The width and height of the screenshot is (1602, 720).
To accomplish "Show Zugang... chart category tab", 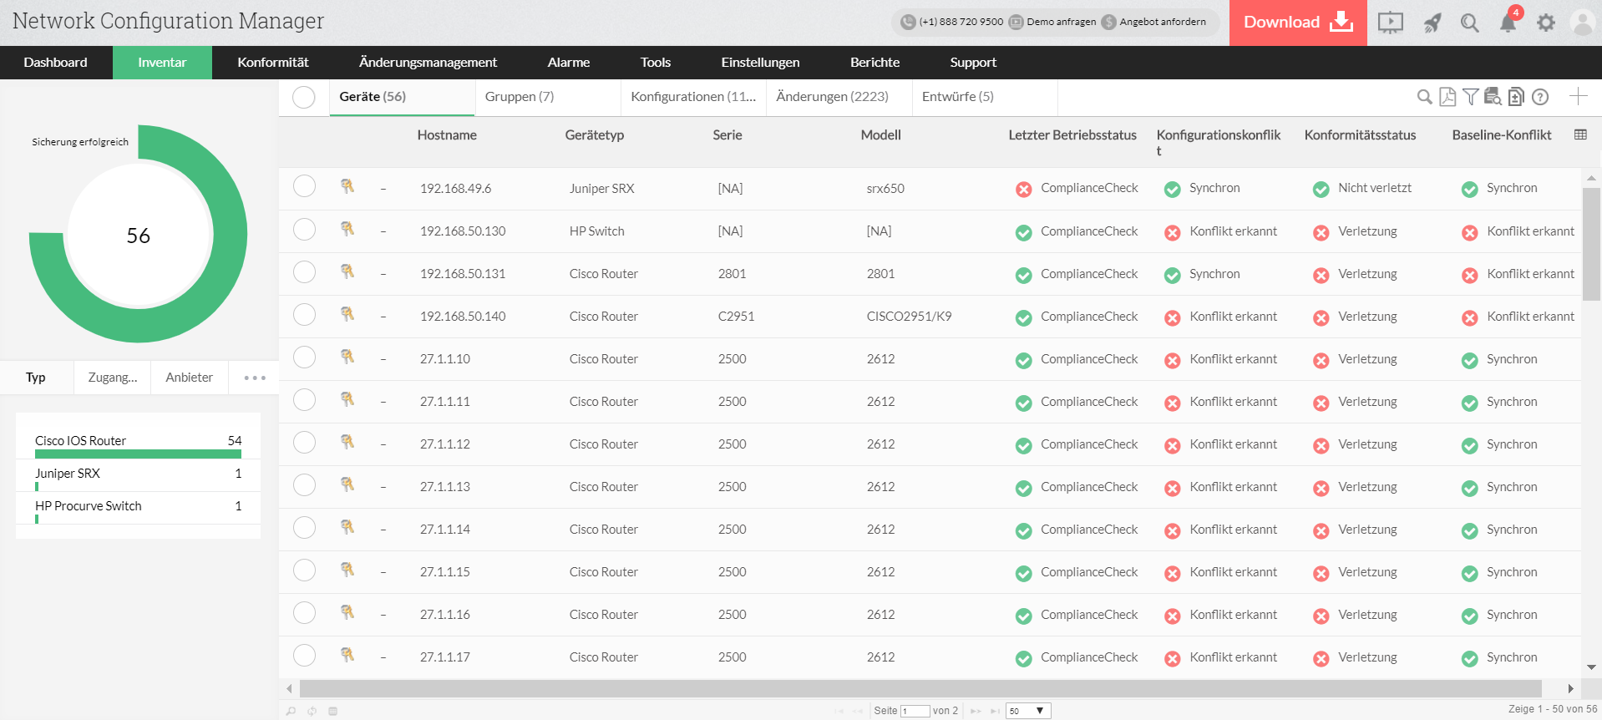I will (113, 378).
